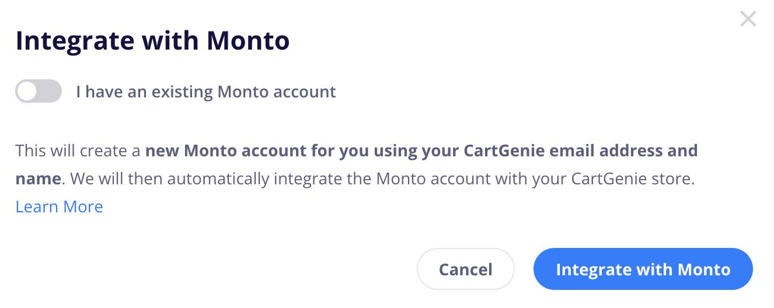Select the white Cancel button
The image size is (774, 308).
point(465,269)
